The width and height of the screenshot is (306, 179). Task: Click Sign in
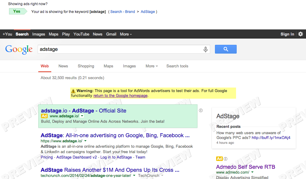pyautogui.click(x=287, y=34)
